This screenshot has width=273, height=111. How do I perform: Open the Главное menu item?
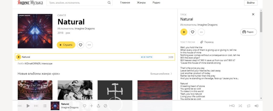click(x=125, y=3)
